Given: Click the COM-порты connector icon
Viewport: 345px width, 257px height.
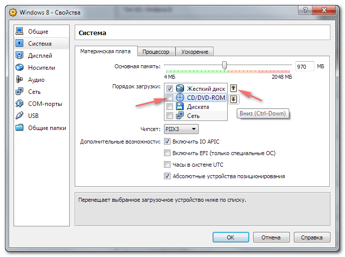Looking at the screenshot, I should [20, 103].
